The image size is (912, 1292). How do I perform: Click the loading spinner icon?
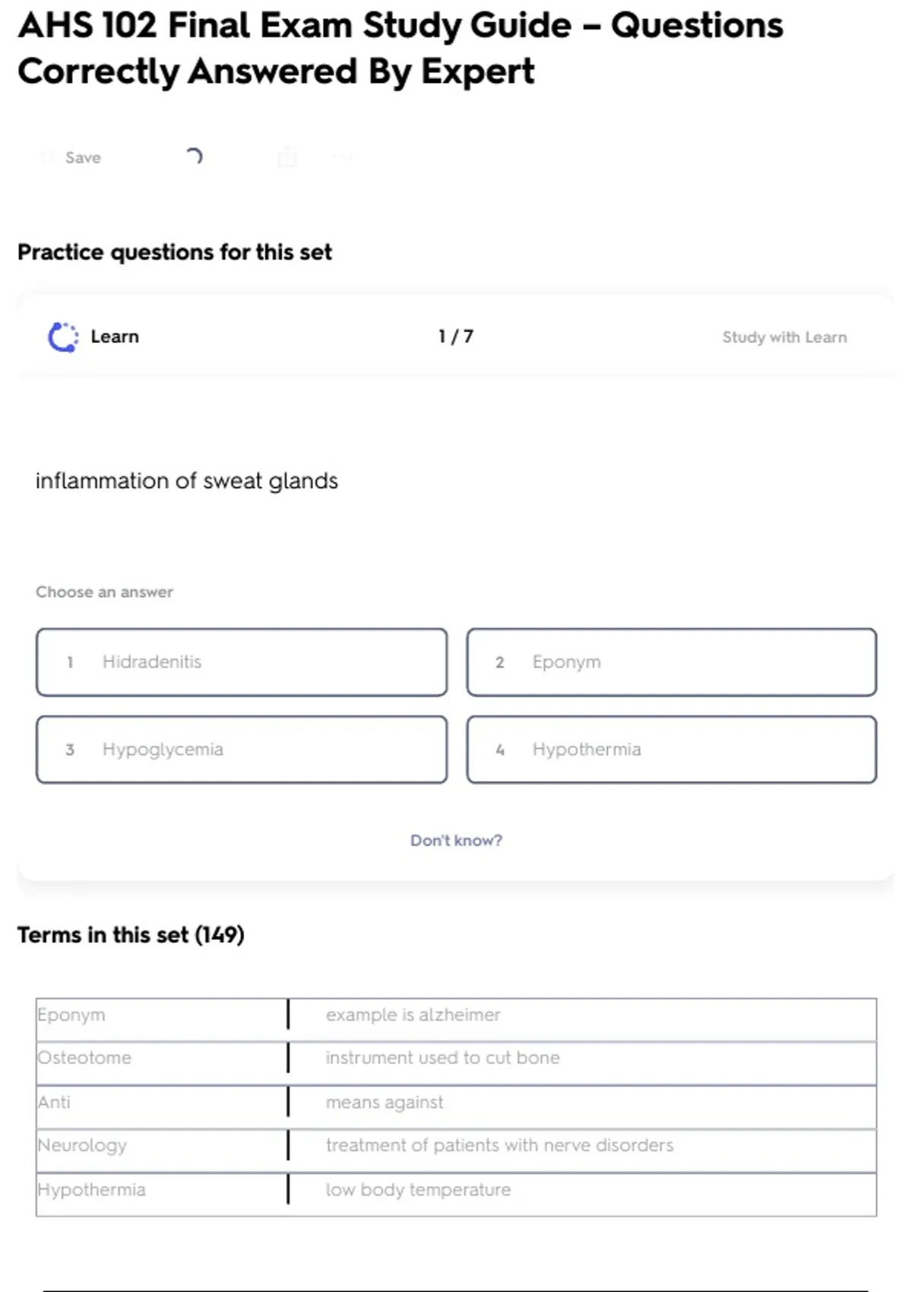pyautogui.click(x=195, y=157)
